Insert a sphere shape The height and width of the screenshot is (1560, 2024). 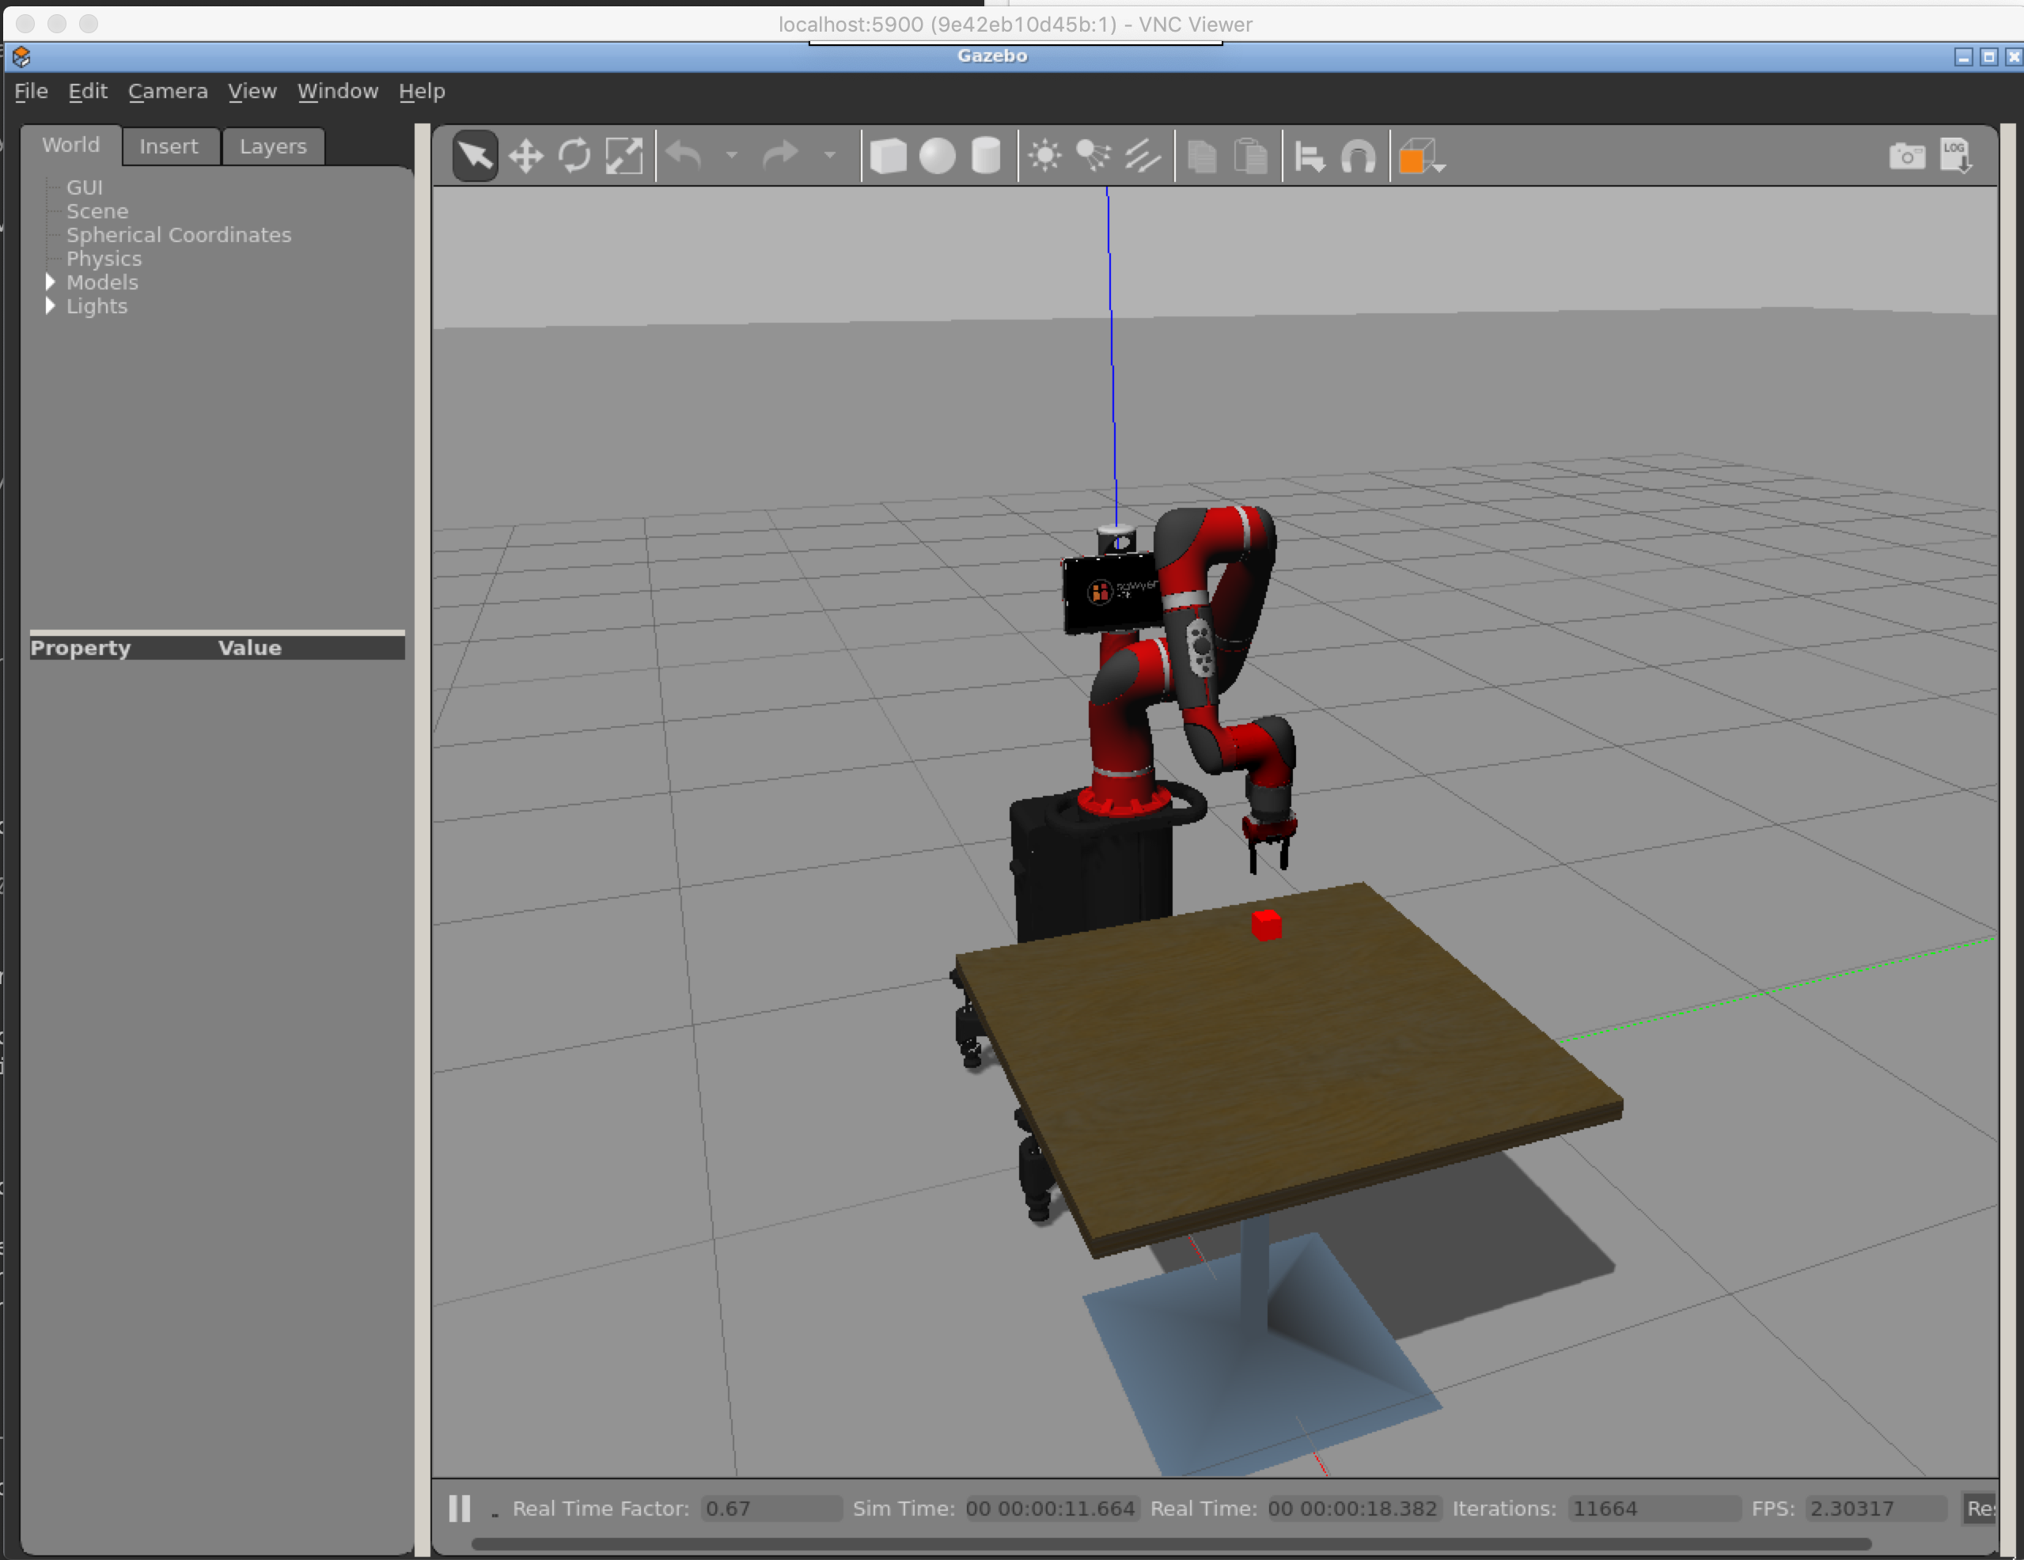(937, 156)
